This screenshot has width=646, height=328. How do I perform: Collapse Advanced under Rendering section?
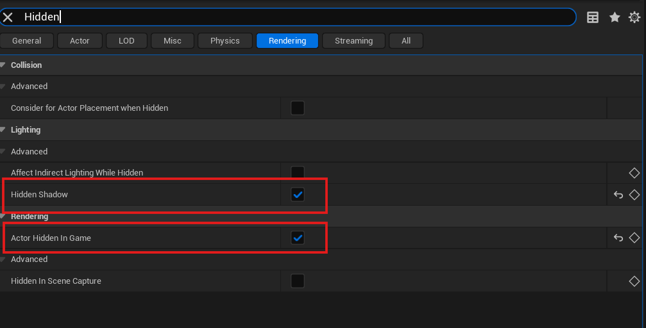point(3,259)
